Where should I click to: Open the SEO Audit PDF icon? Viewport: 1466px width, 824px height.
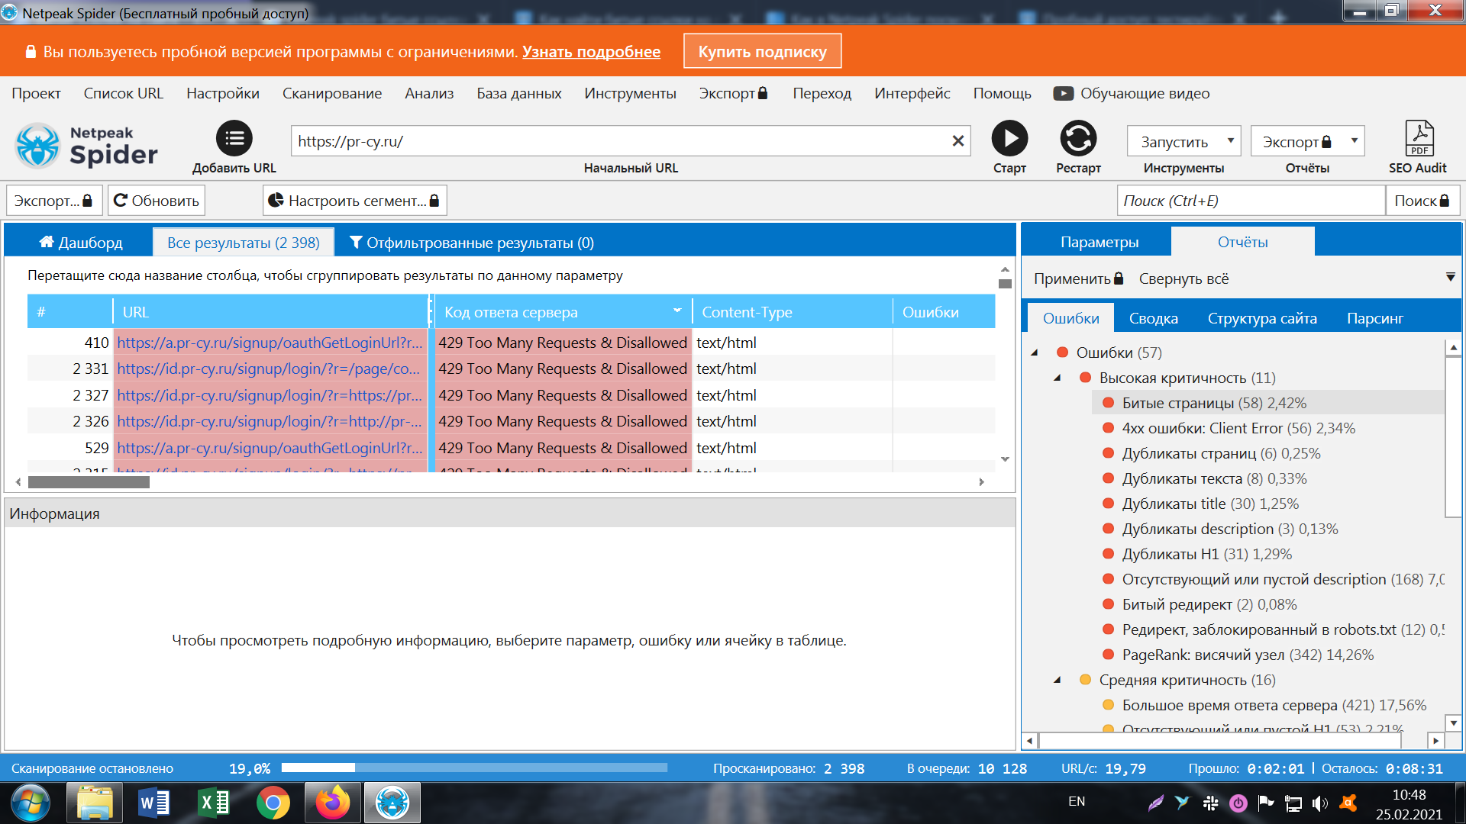1419,140
